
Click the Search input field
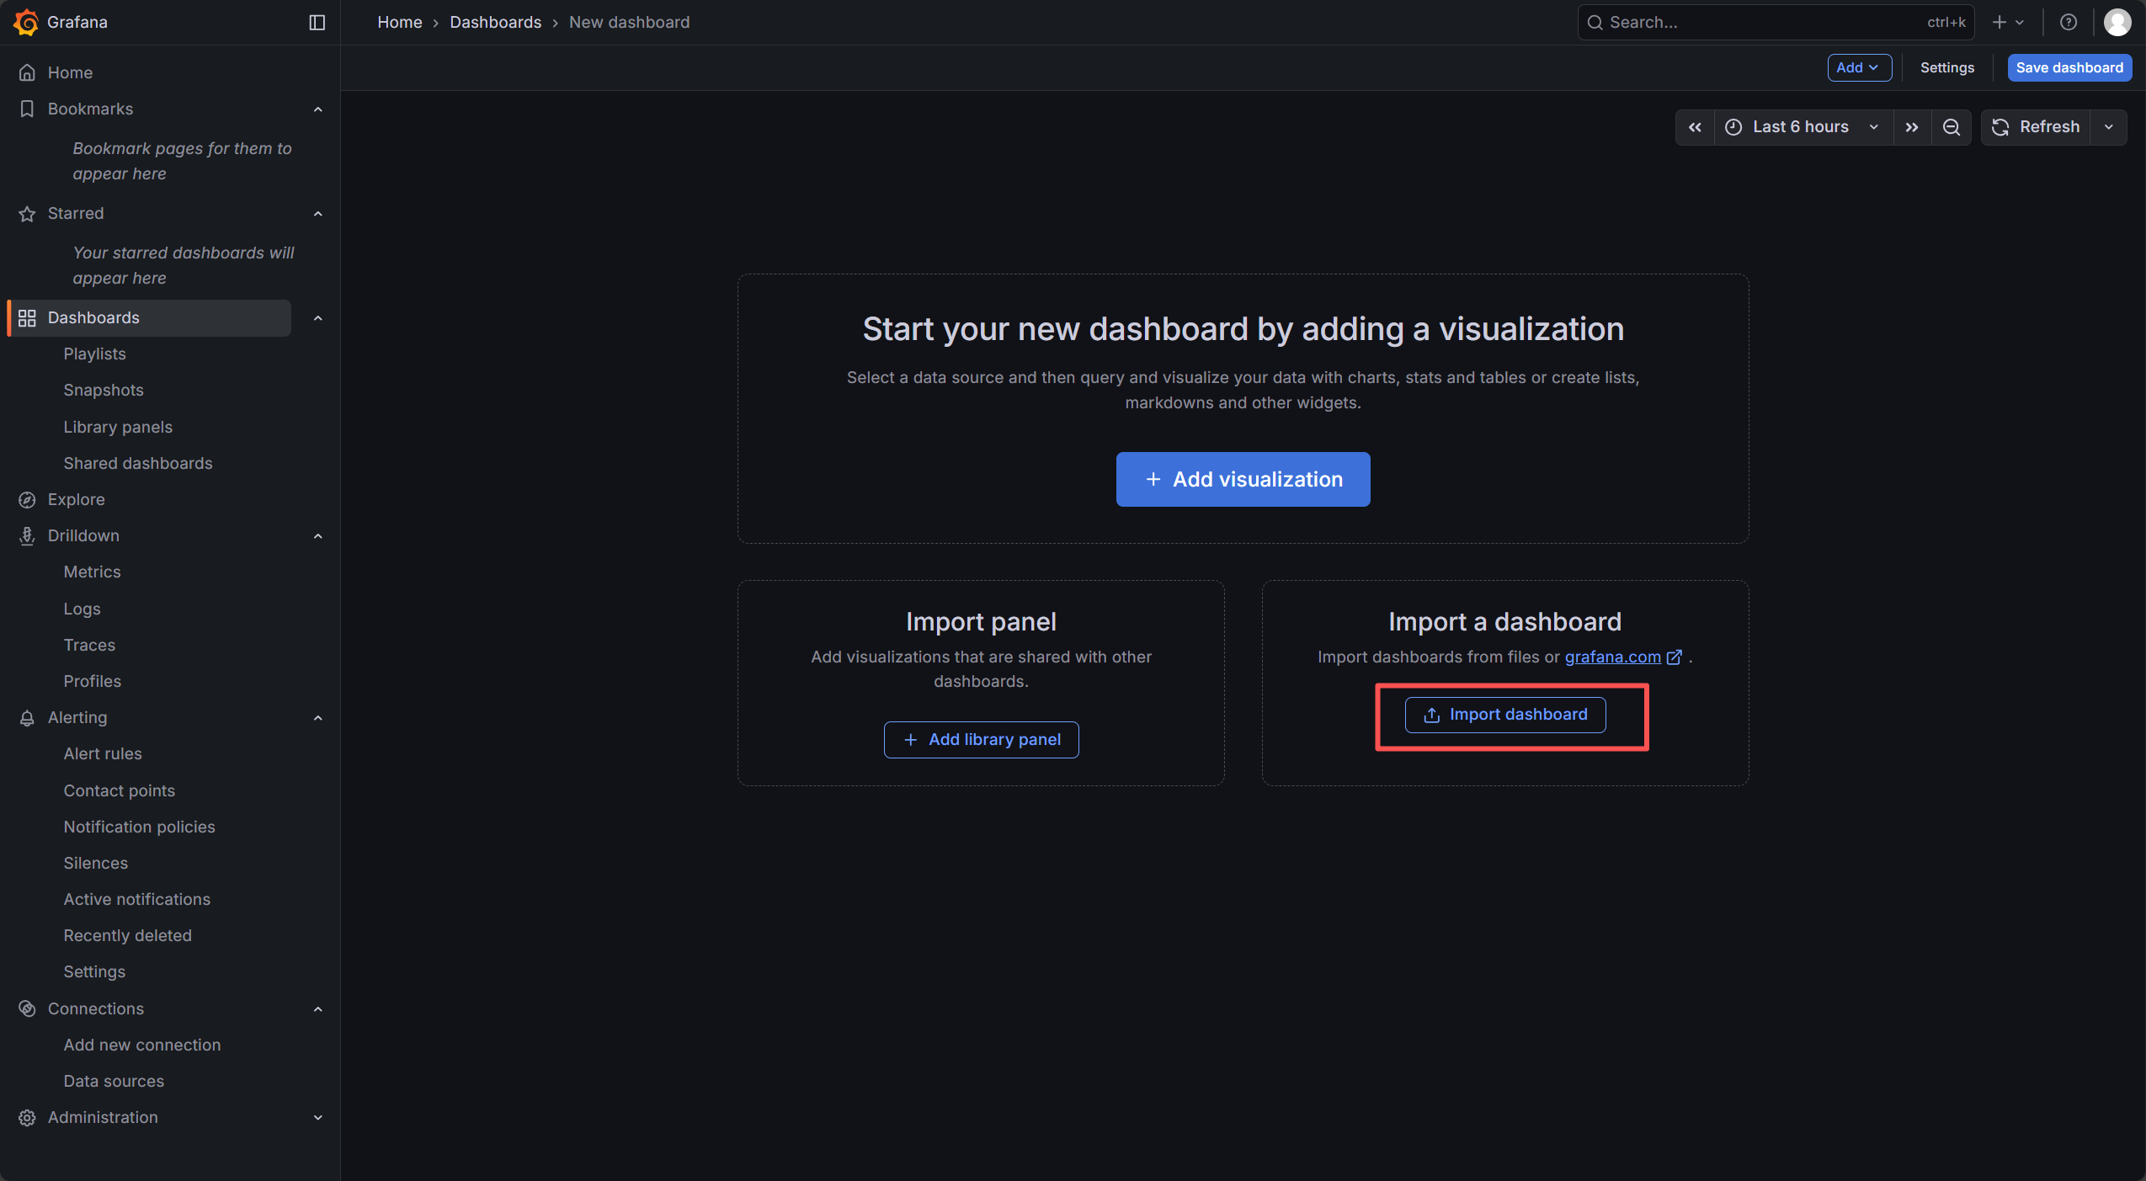1760,23
